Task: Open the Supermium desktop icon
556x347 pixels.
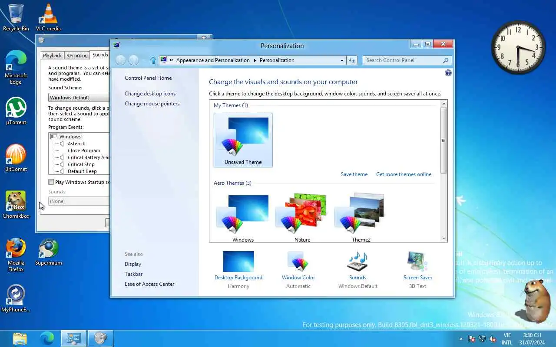Action: 48,252
